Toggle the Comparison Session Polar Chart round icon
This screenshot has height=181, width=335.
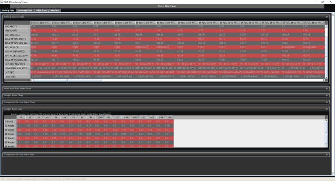tap(327, 102)
